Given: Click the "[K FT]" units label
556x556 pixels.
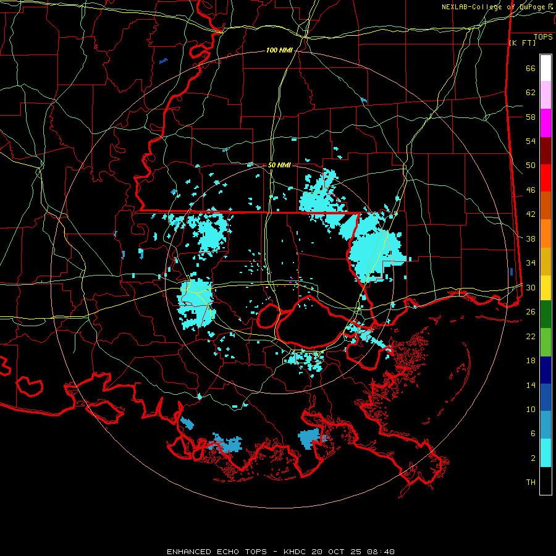Looking at the screenshot, I should 522,43.
